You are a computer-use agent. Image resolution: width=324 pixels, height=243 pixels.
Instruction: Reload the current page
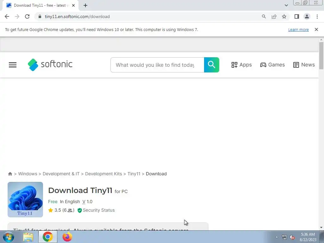point(27,16)
